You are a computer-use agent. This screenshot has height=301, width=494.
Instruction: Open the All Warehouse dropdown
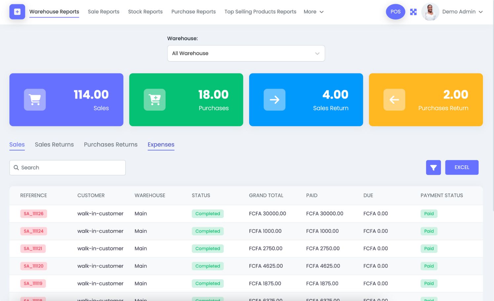246,53
